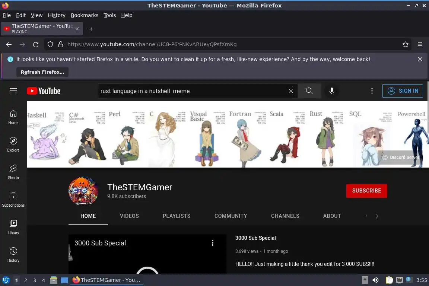Open the tracking protection shield icon

pyautogui.click(x=50, y=44)
